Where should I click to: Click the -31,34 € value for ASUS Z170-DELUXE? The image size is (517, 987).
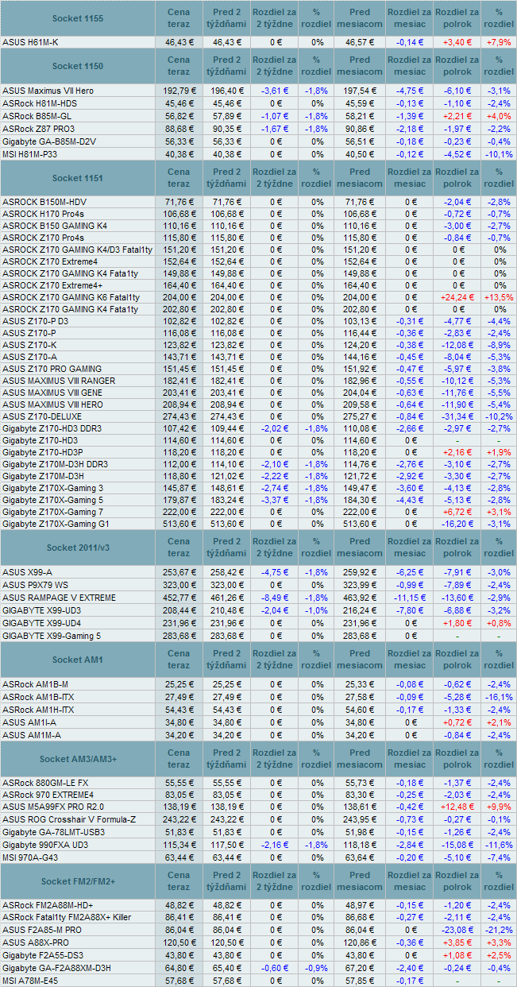457,416
